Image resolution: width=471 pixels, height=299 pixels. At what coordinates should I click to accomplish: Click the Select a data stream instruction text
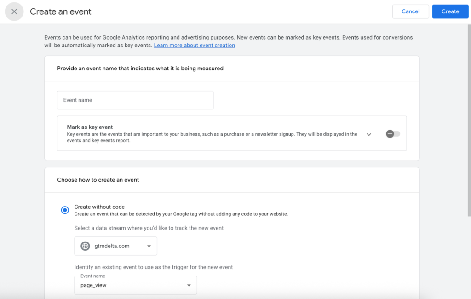pyautogui.click(x=149, y=228)
